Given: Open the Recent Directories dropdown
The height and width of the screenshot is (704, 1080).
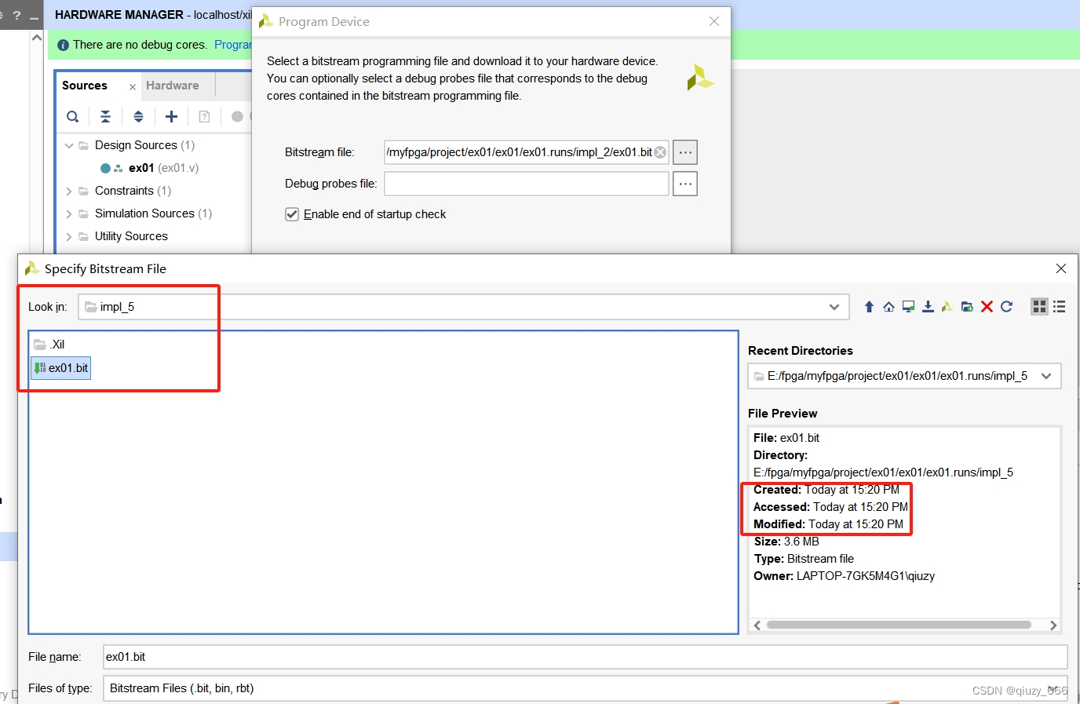Looking at the screenshot, I should (1046, 376).
